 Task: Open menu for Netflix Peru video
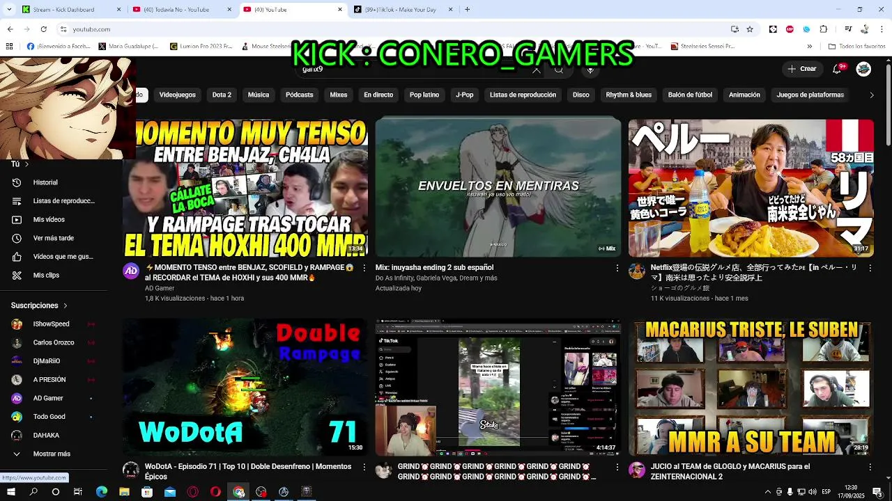coord(870,268)
